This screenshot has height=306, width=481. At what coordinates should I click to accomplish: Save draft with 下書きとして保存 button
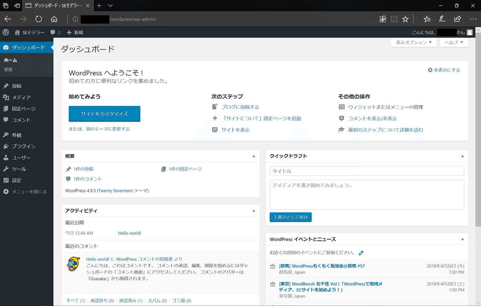tap(291, 217)
